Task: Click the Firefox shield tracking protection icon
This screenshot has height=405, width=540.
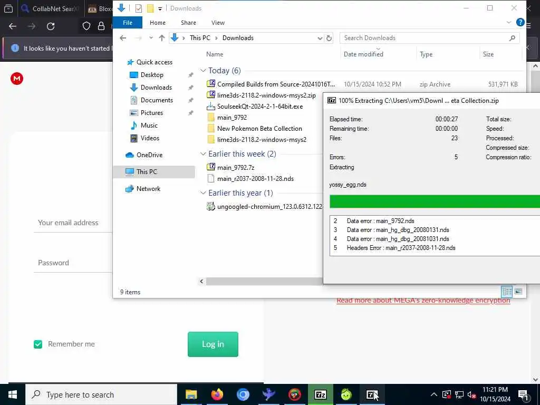Action: pyautogui.click(x=86, y=26)
